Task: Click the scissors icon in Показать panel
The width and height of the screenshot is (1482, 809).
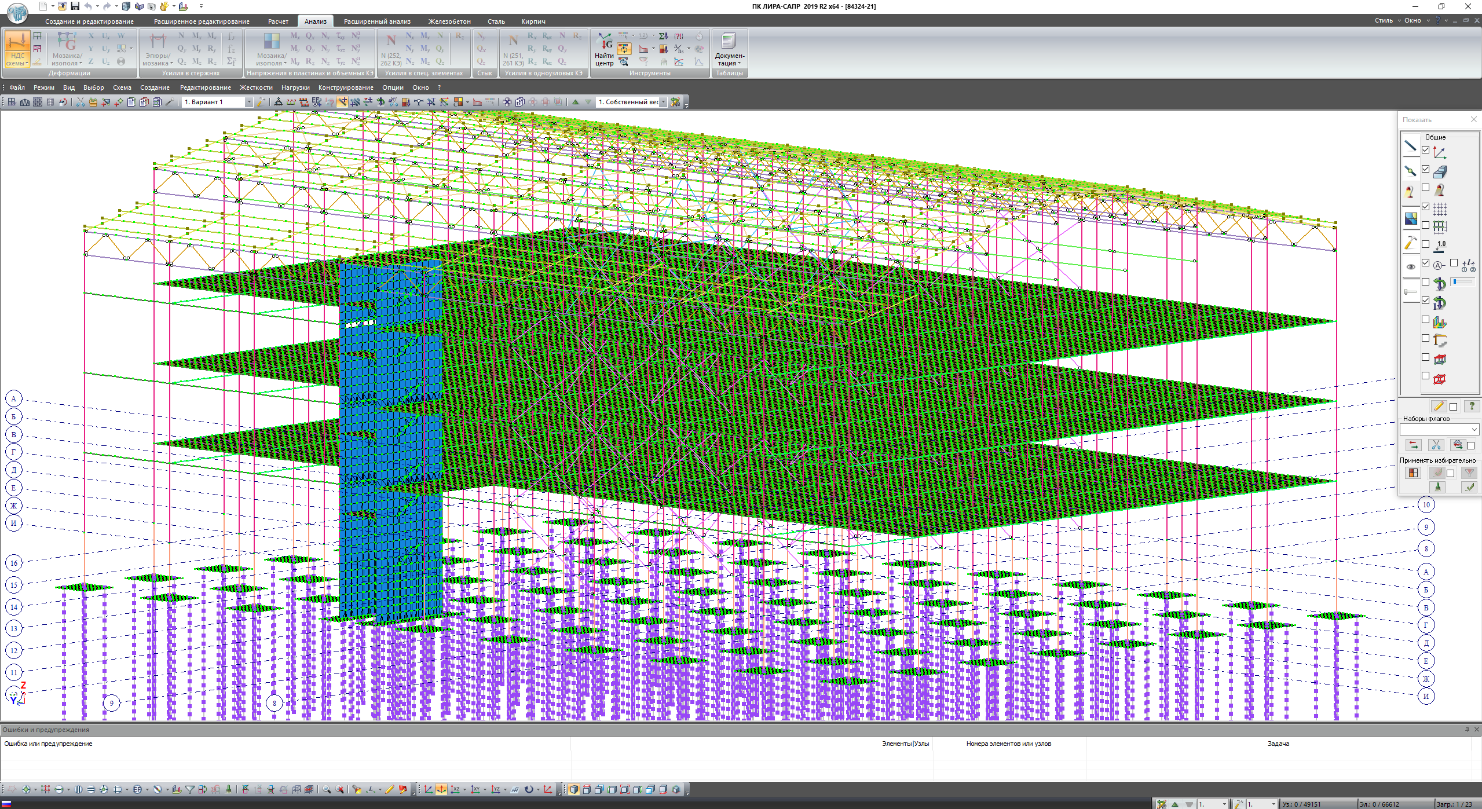Action: 1436,445
